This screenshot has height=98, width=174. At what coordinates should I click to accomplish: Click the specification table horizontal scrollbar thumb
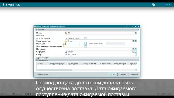pyautogui.click(x=55, y=70)
